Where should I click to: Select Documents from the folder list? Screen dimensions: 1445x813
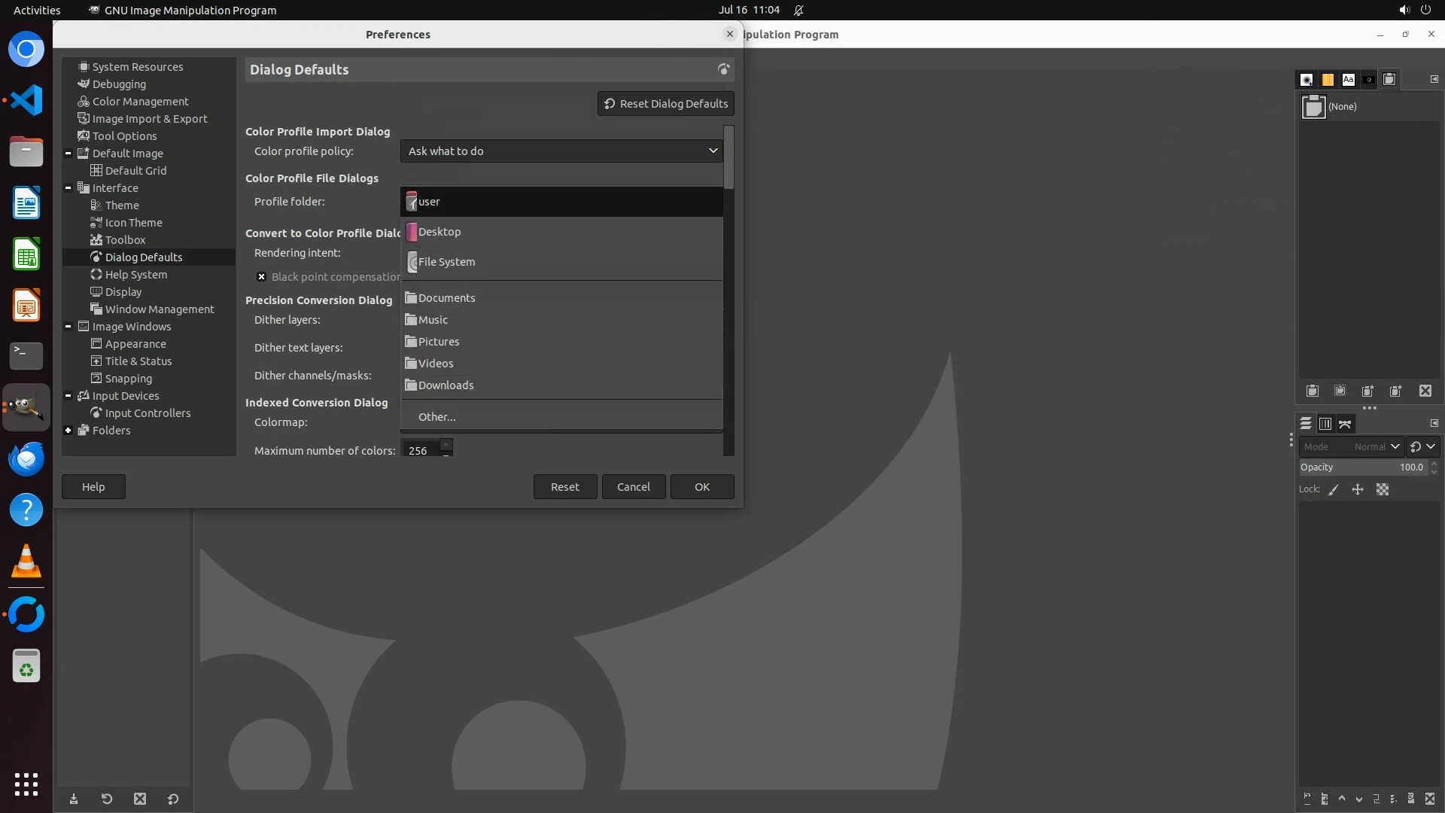(x=447, y=298)
